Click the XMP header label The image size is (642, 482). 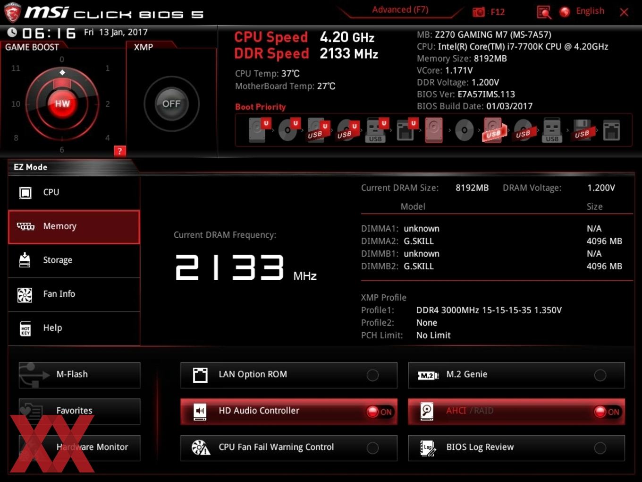point(143,47)
